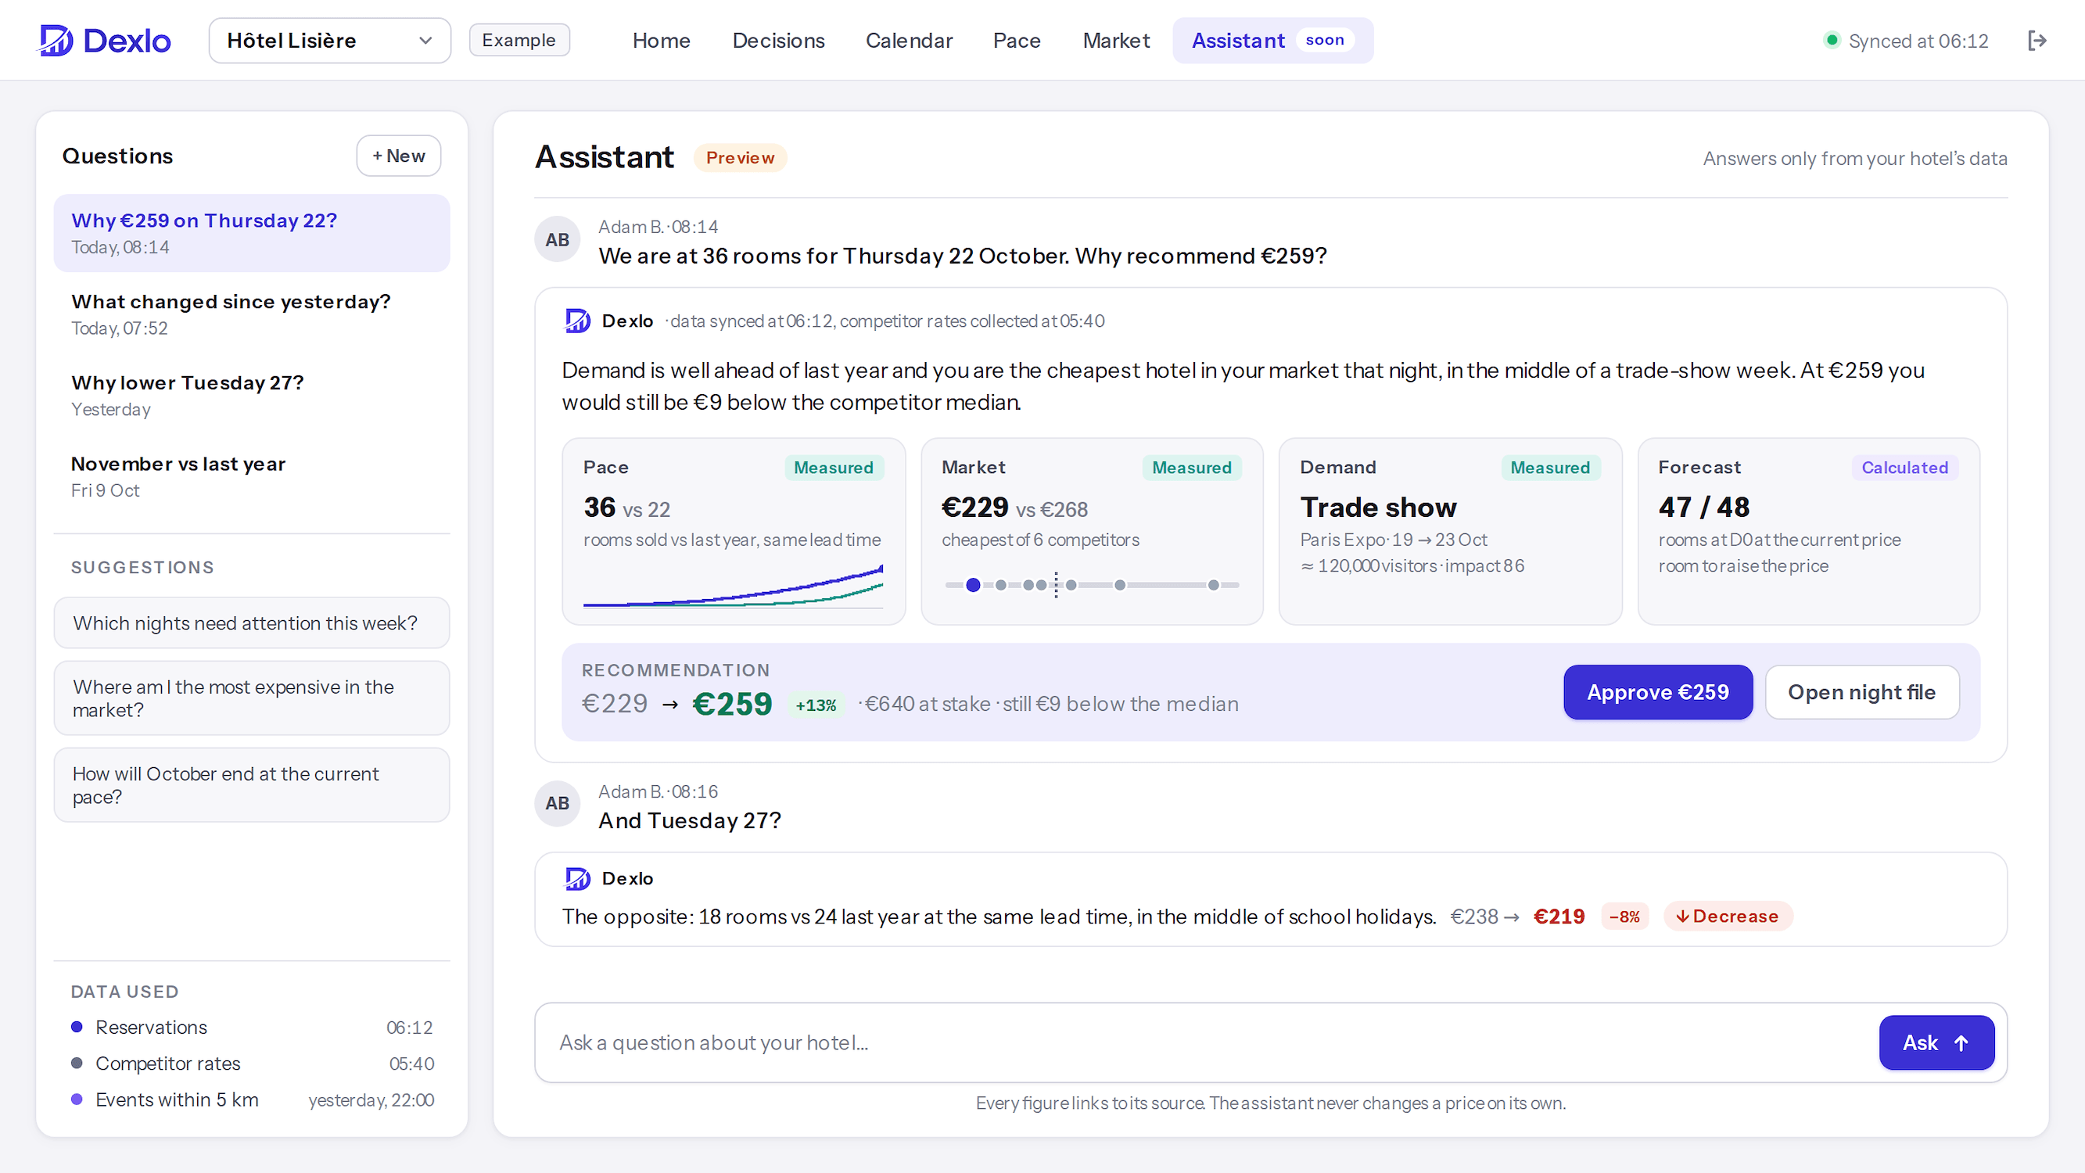Click the 'Events within 5 km' row
This screenshot has height=1173, width=2085.
pyautogui.click(x=252, y=1100)
